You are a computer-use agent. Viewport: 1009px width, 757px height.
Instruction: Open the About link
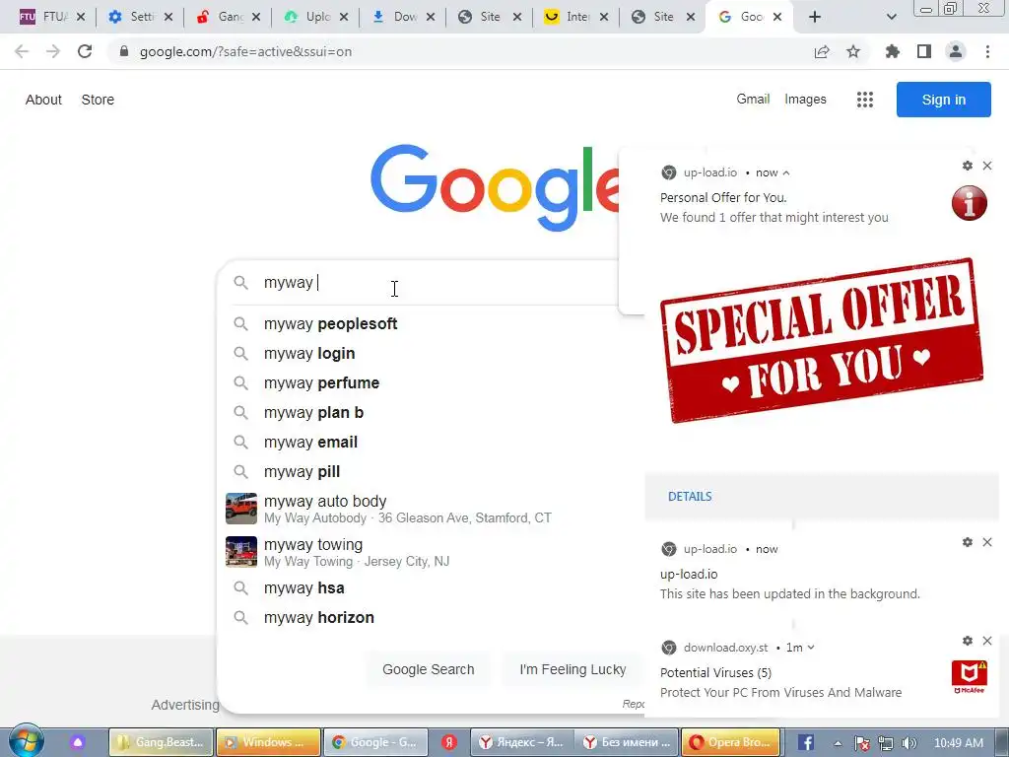click(x=43, y=100)
